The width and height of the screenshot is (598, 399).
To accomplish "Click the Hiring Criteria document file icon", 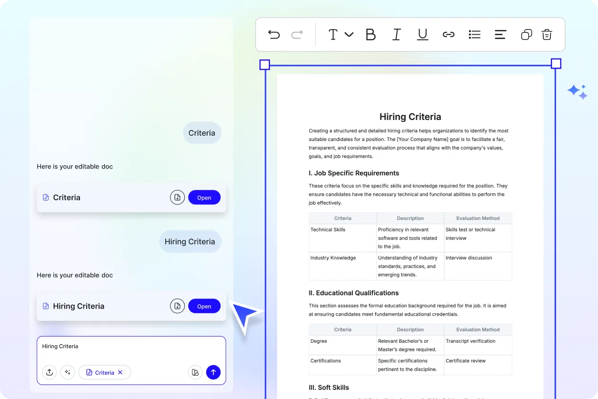I will point(46,306).
